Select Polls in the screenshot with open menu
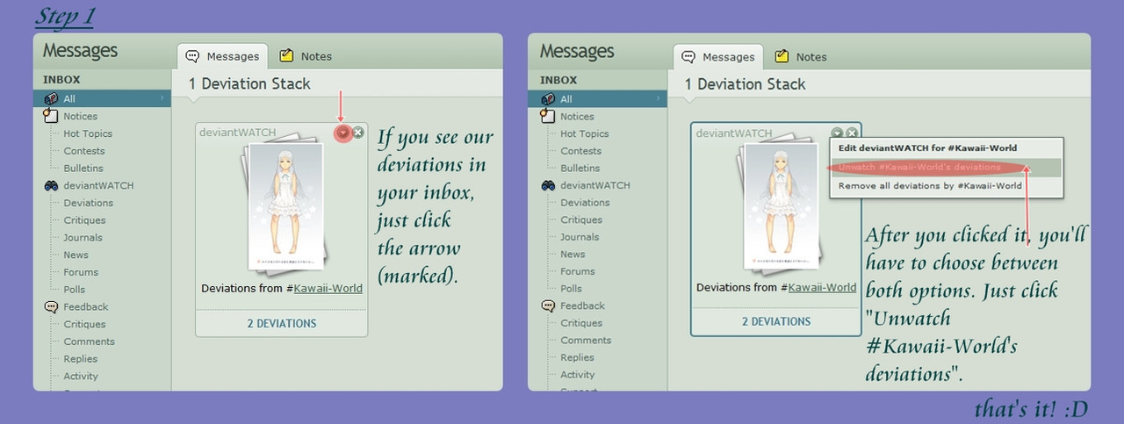Screen dimensions: 1124x424 click(x=572, y=289)
